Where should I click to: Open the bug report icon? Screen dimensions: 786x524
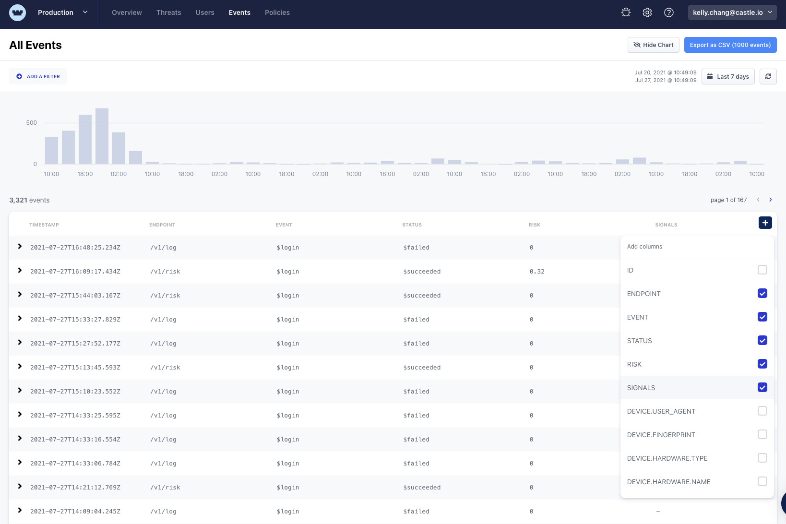[x=626, y=12]
